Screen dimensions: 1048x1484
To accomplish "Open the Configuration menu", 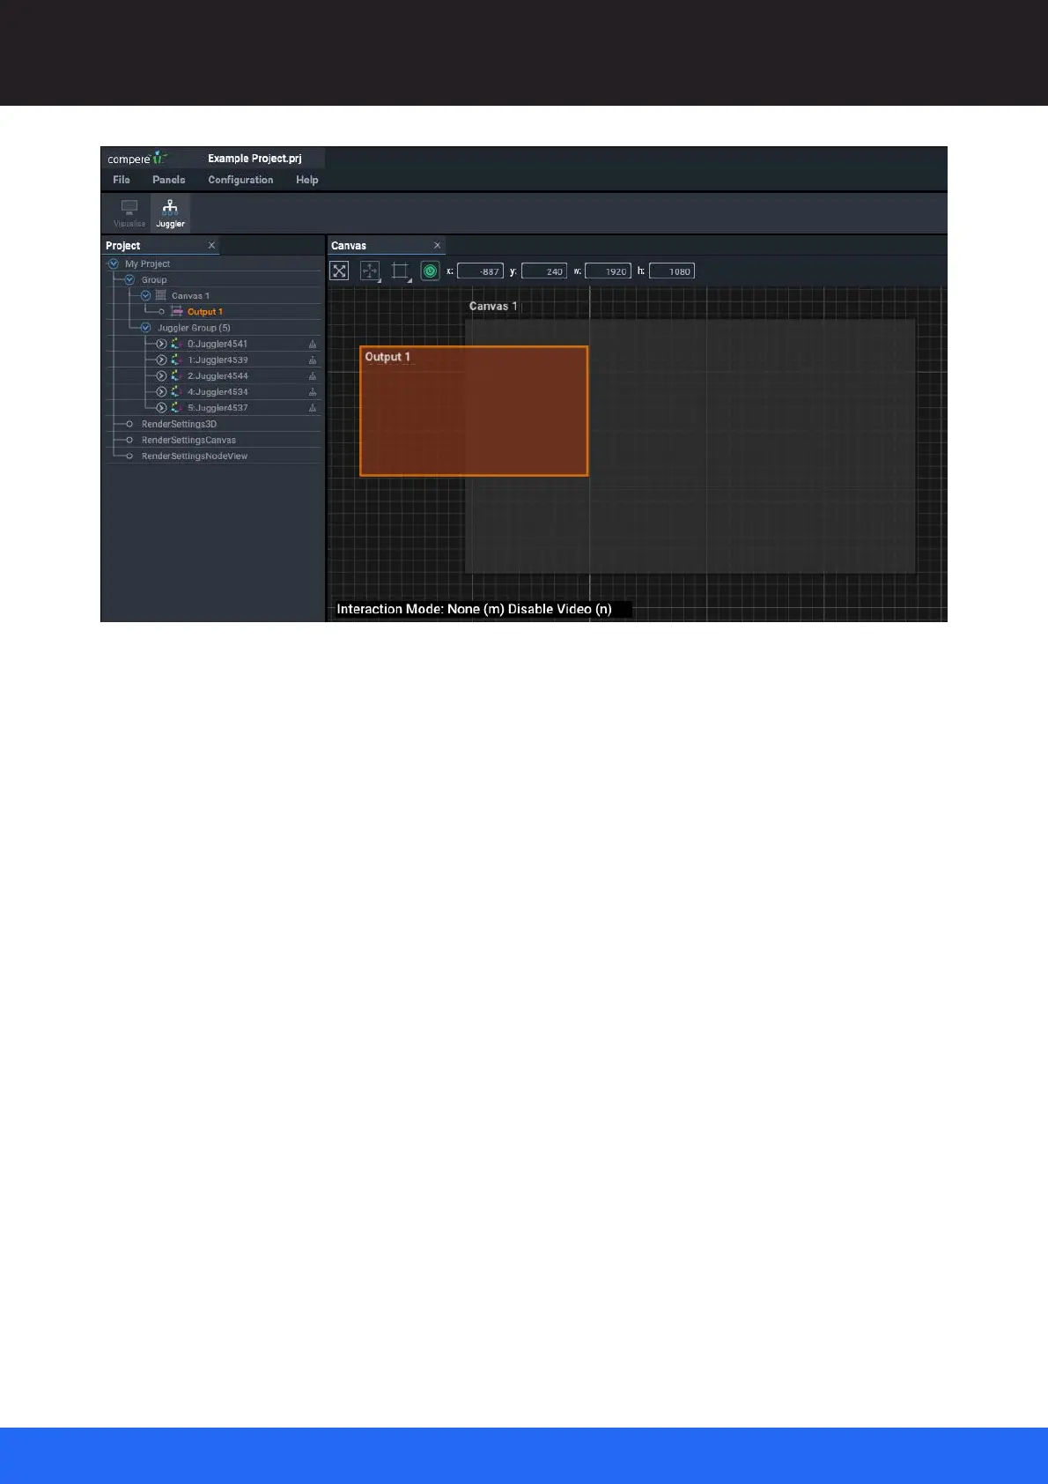I will click(240, 180).
